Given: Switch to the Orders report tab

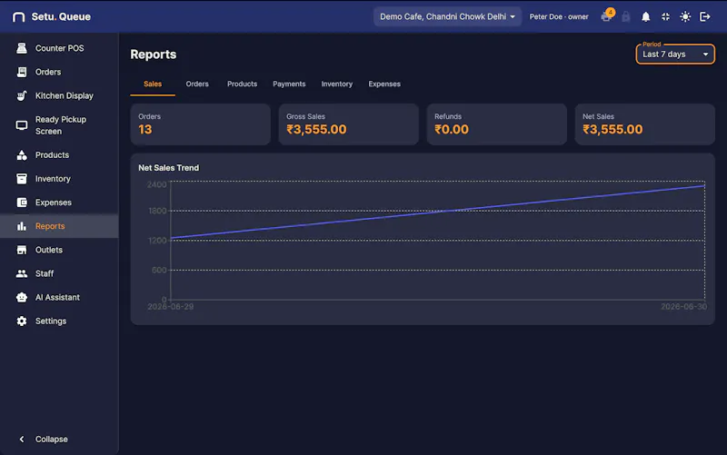Looking at the screenshot, I should (197, 84).
